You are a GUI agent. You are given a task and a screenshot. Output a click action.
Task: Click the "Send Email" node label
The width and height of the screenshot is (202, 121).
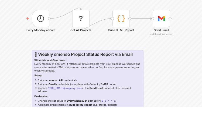pos(161,30)
